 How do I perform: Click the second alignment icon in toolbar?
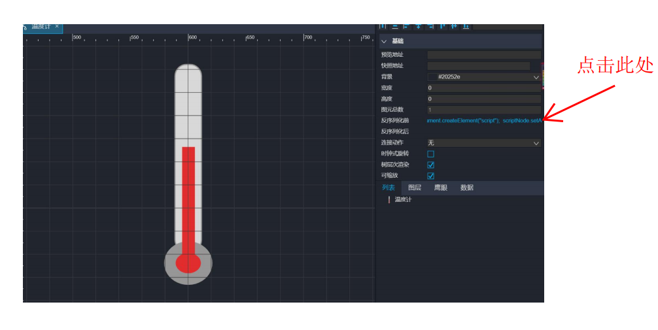click(395, 26)
